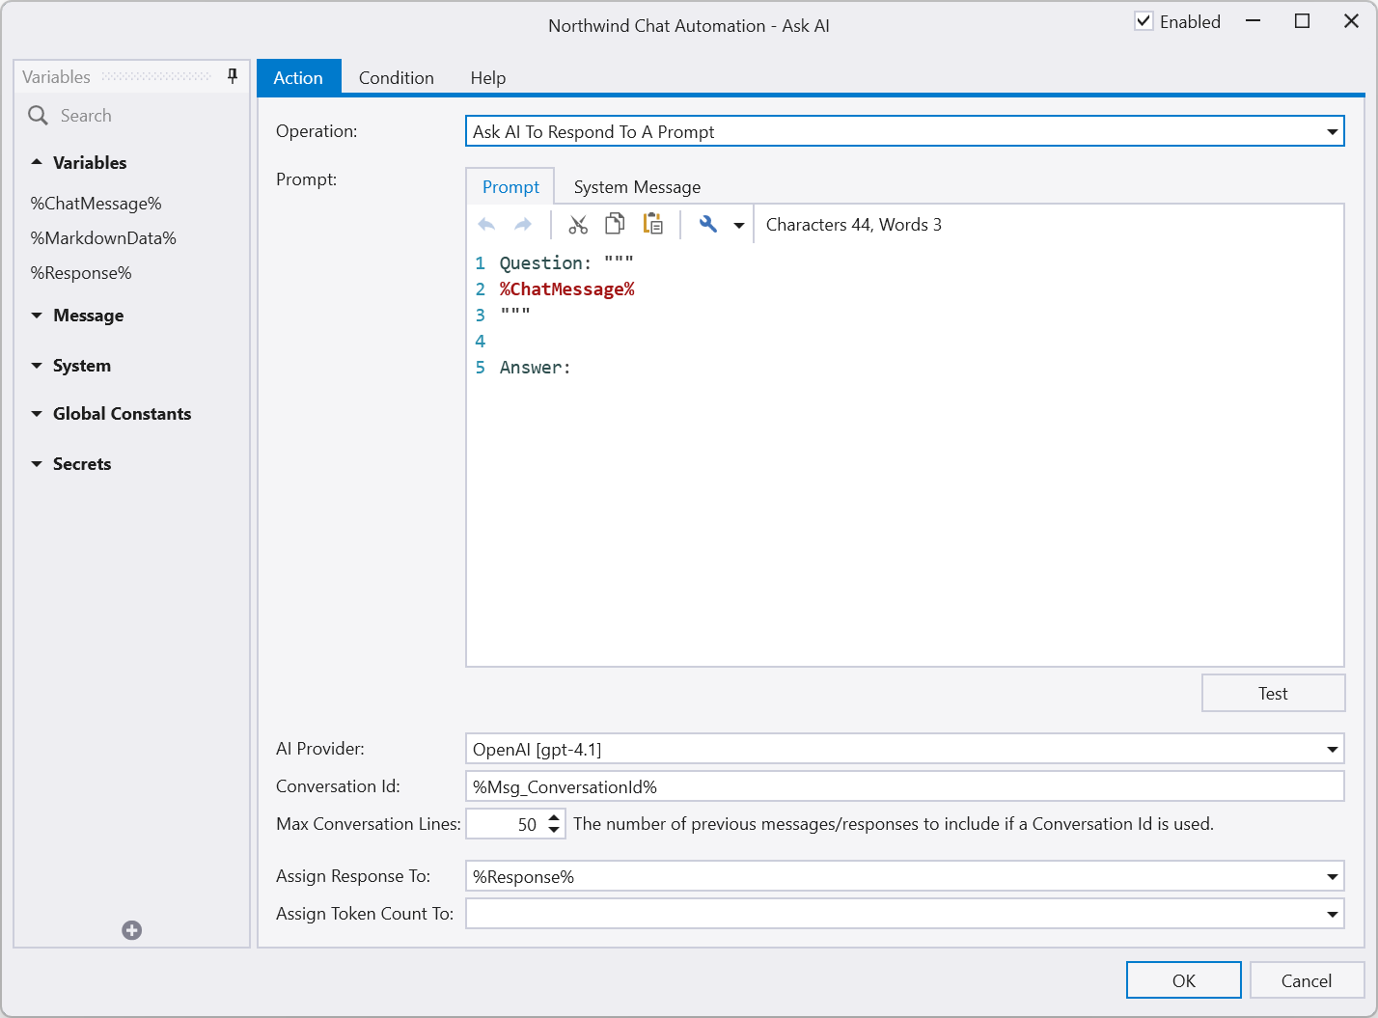Click the 'Answer:' line in prompt editor
The image size is (1378, 1018).
coord(536,368)
